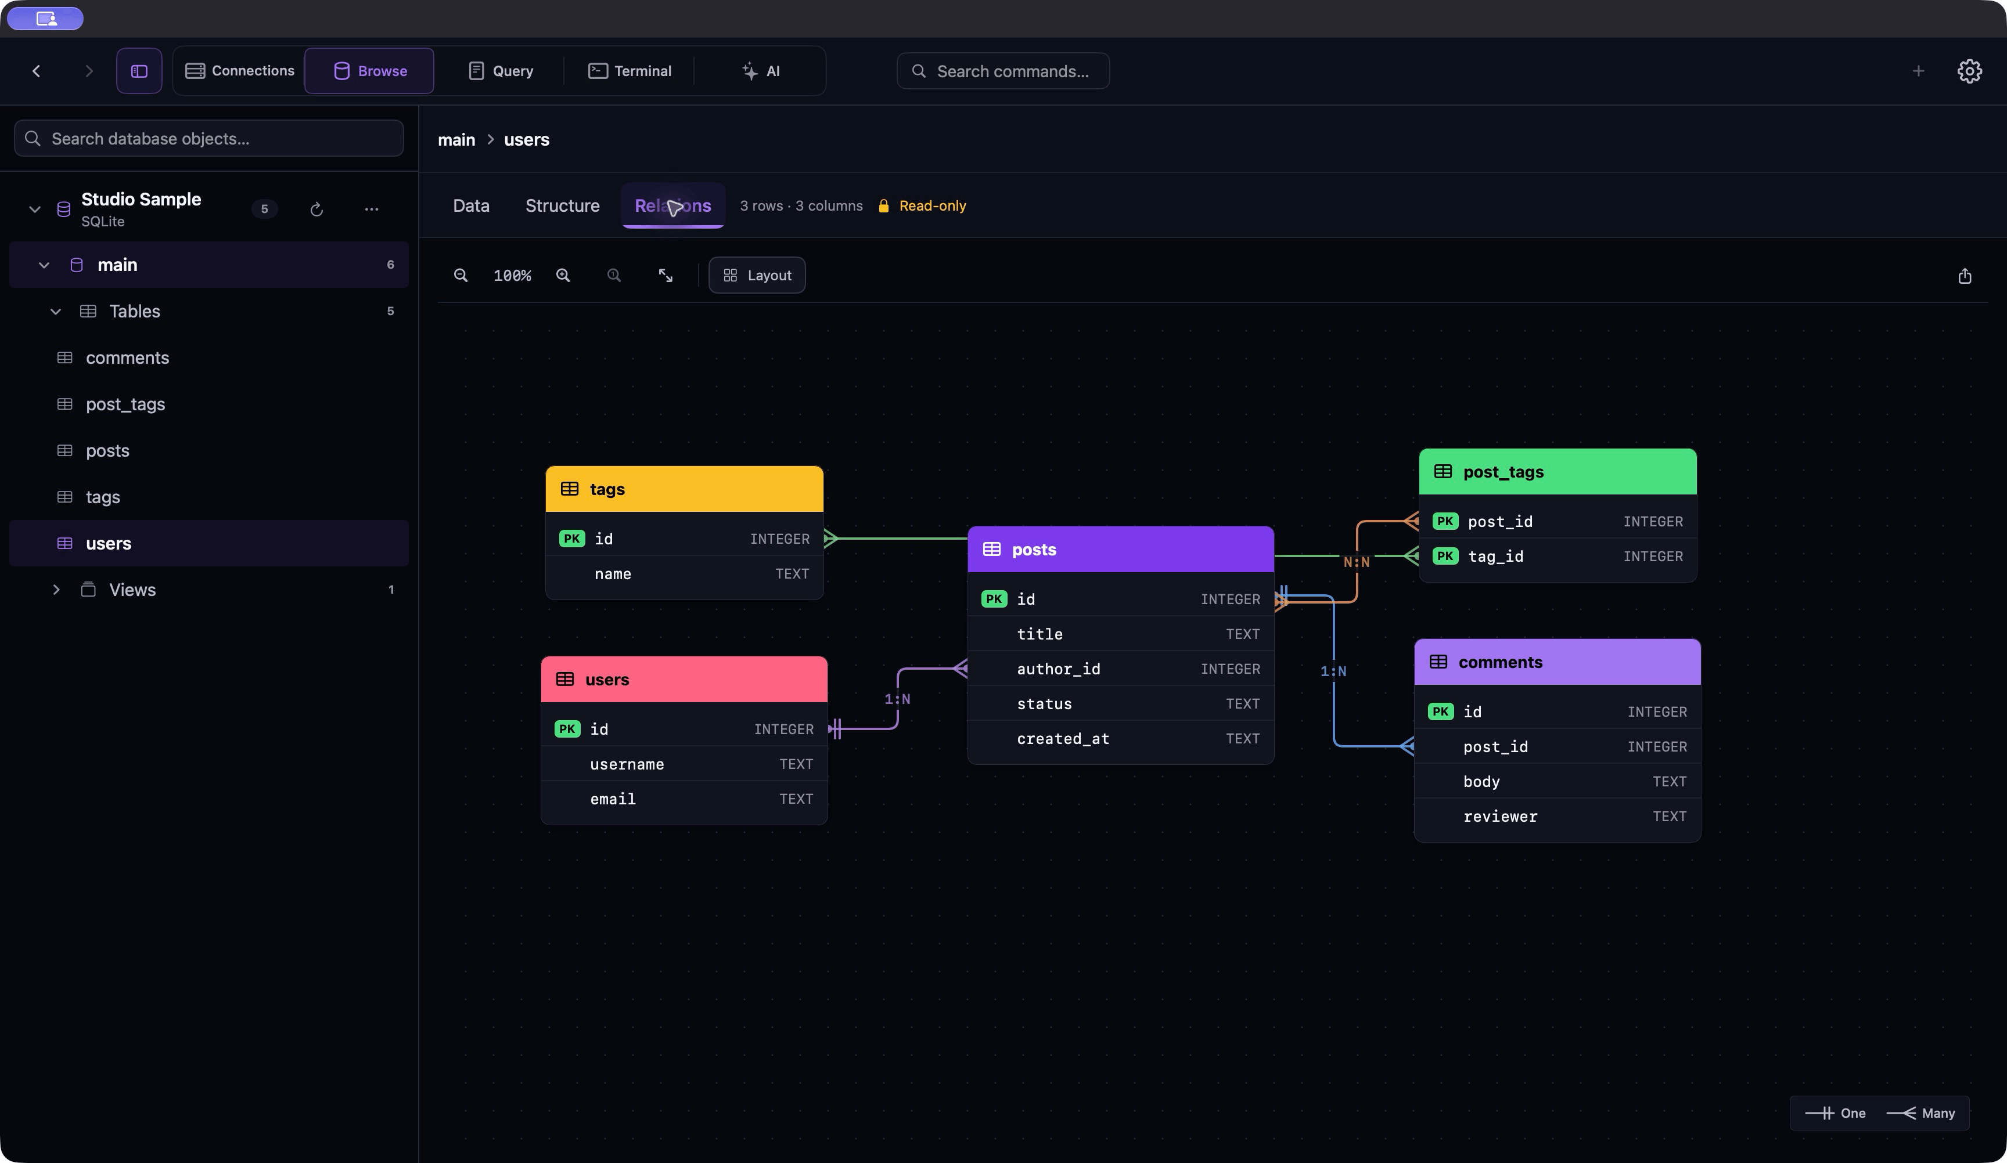Image resolution: width=2007 pixels, height=1163 pixels.
Task: Toggle the sidebar panel icon
Action: (x=139, y=71)
